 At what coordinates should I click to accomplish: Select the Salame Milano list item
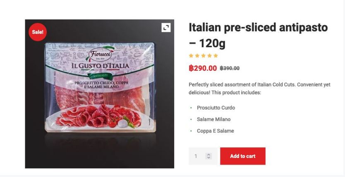tap(213, 120)
